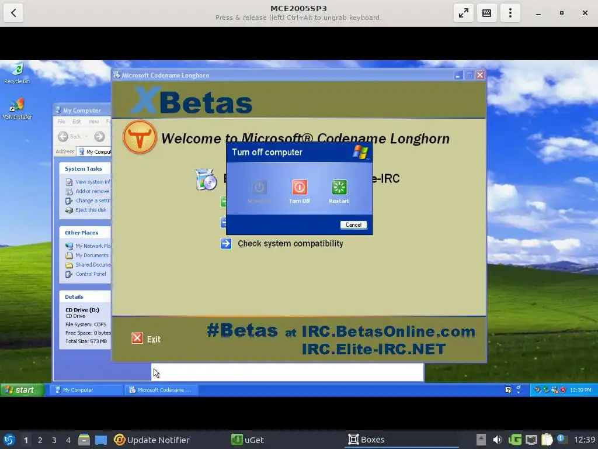
Task: Click the red Turn Off power icon
Action: click(x=300, y=187)
